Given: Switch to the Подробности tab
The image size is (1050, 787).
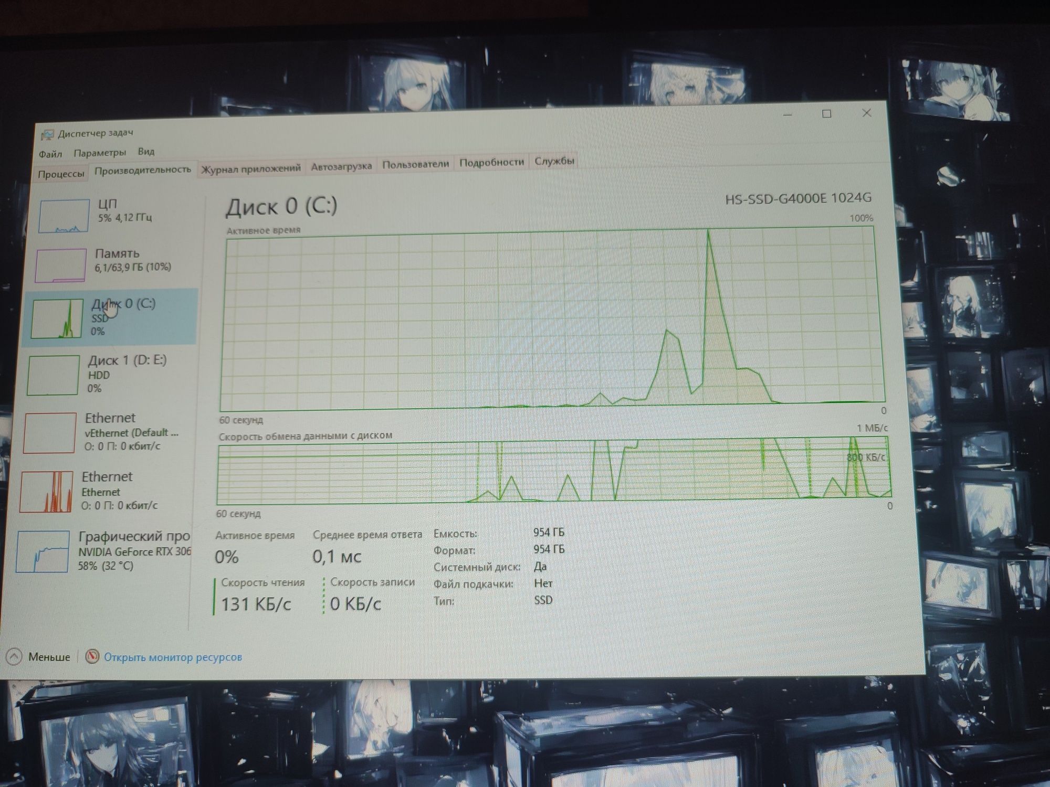Looking at the screenshot, I should (491, 163).
